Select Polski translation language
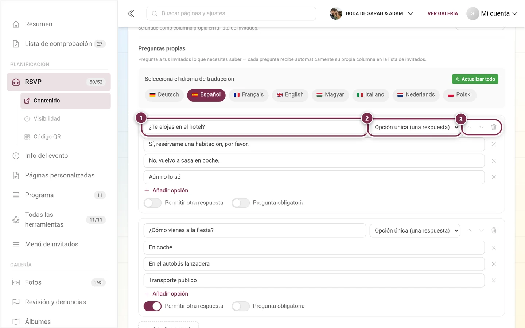Screen dimensions: 525x328 tap(460, 95)
